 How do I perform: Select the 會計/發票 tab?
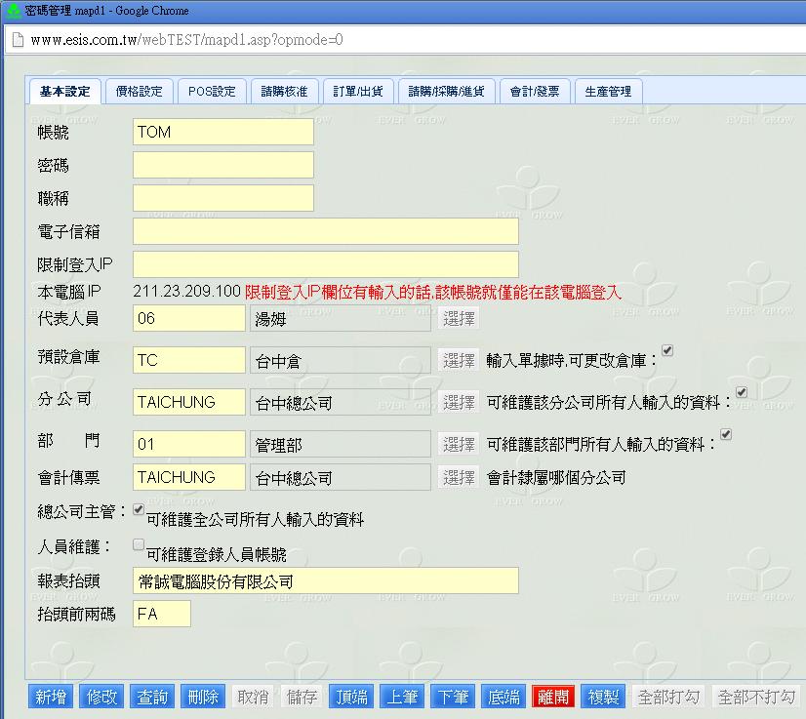point(535,92)
